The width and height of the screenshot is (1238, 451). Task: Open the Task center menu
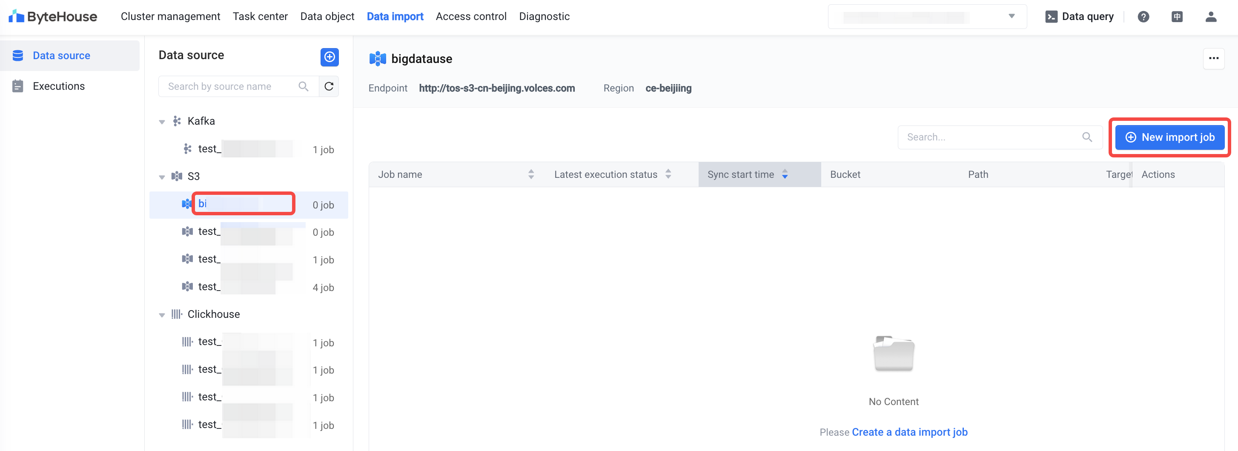coord(260,17)
